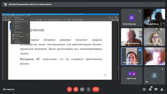Select Юлия Шевцова participant tile
The width and height of the screenshot is (167, 94).
(132, 18)
